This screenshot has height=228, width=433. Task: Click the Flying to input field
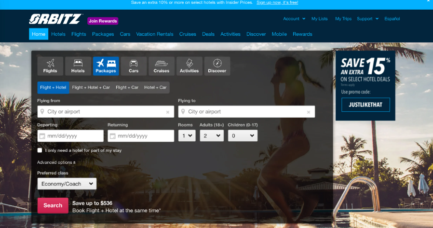(x=246, y=112)
